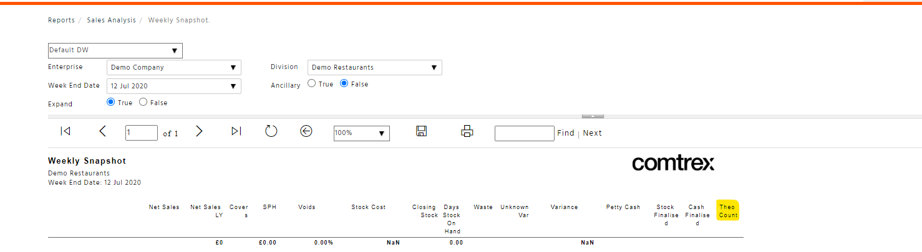The width and height of the screenshot is (922, 252).
Task: Print the report via printer icon
Action: pyautogui.click(x=467, y=131)
